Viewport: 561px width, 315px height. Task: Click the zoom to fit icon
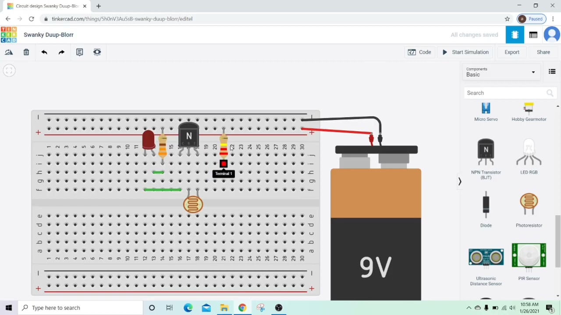(9, 70)
